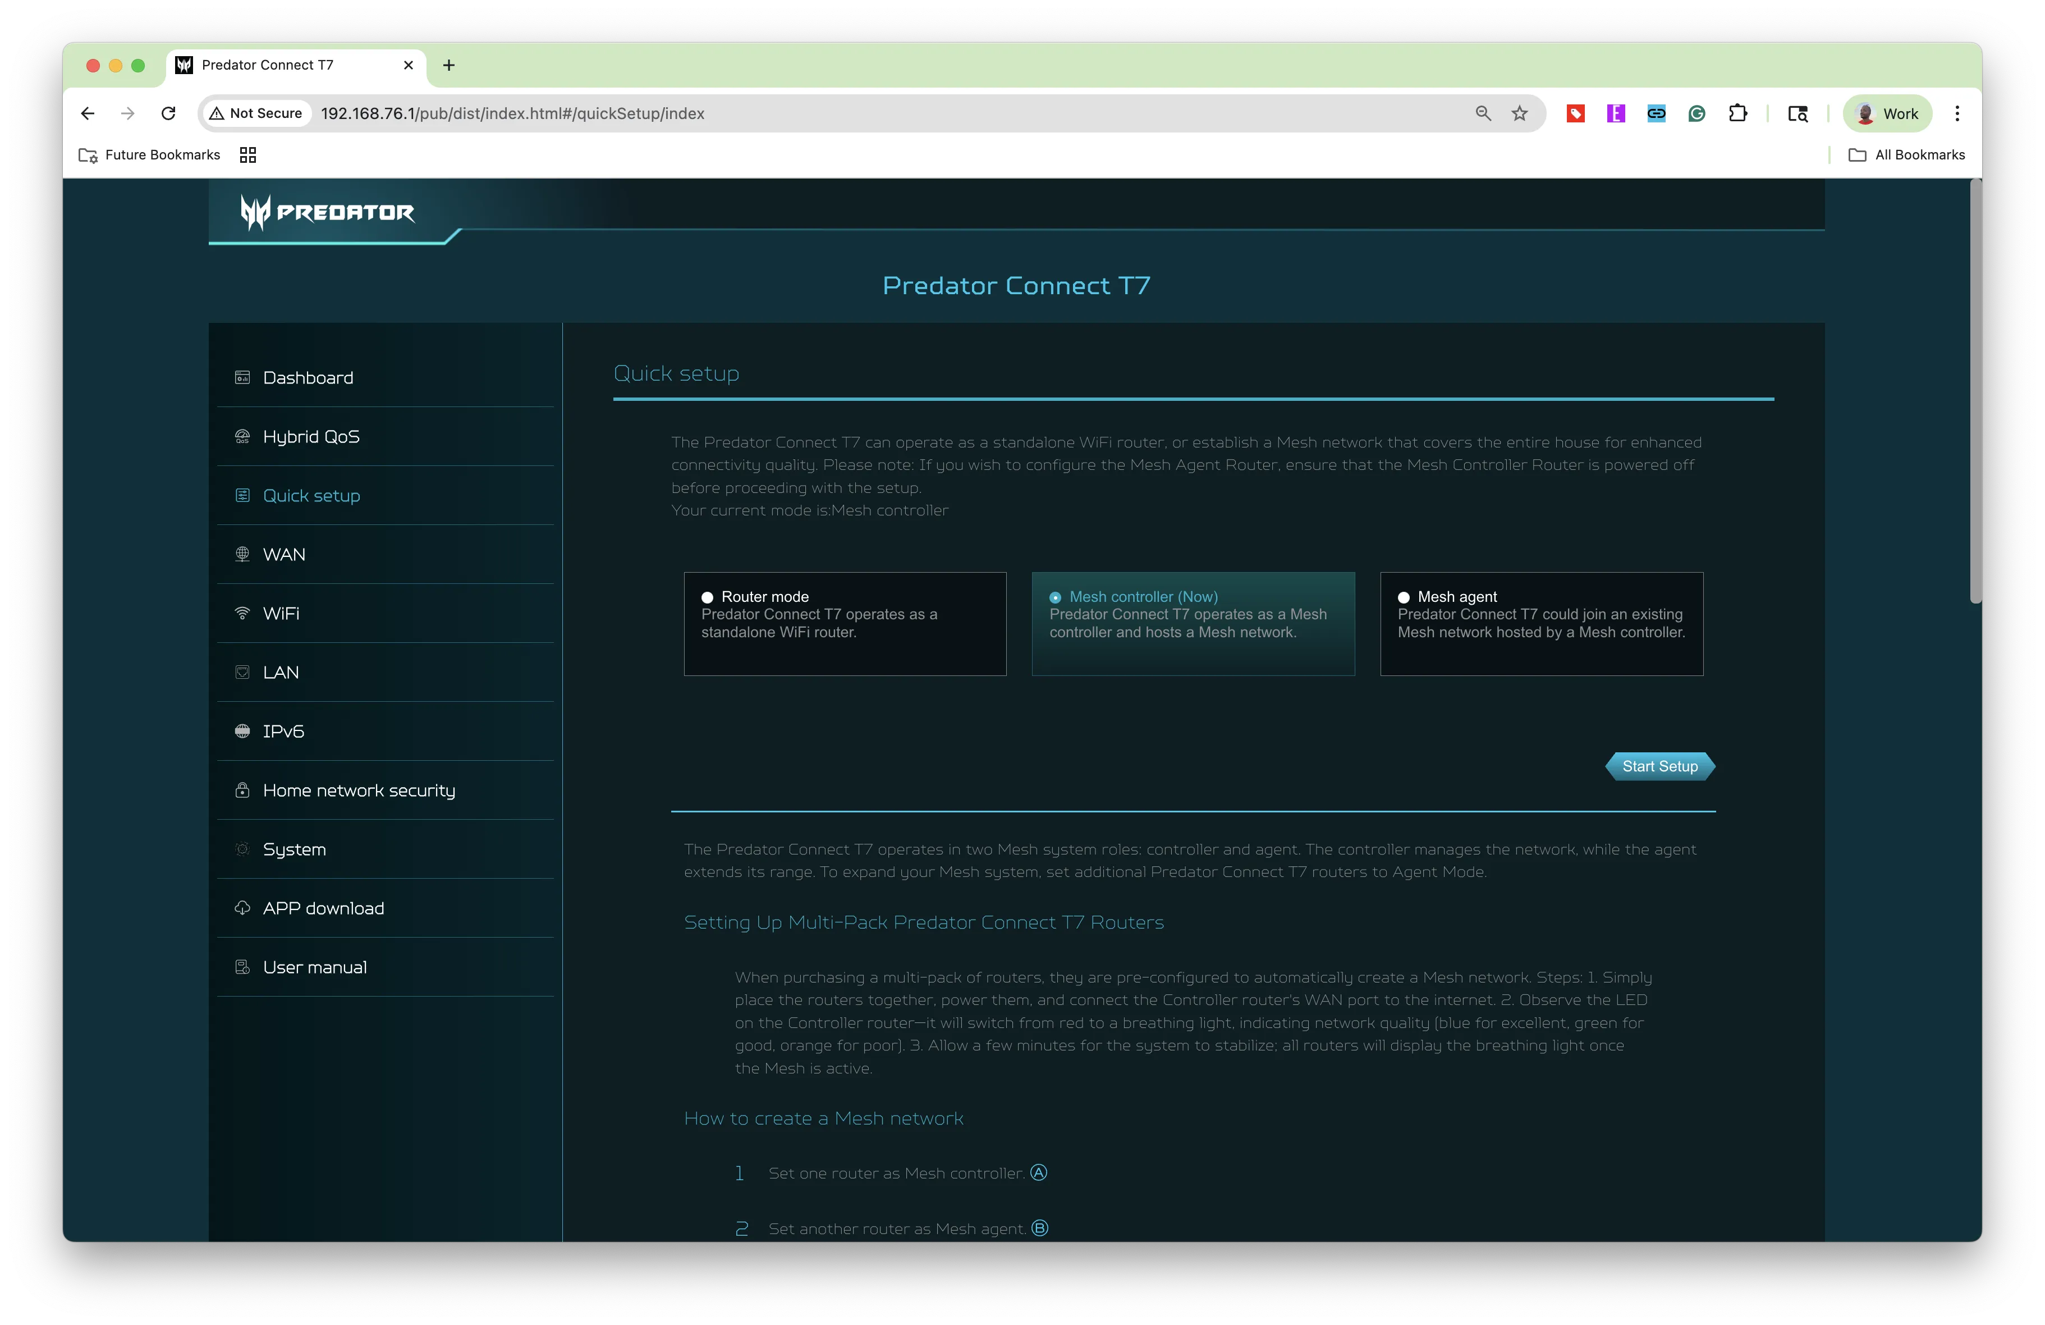
Task: Click the Start Setup button
Action: point(1659,766)
